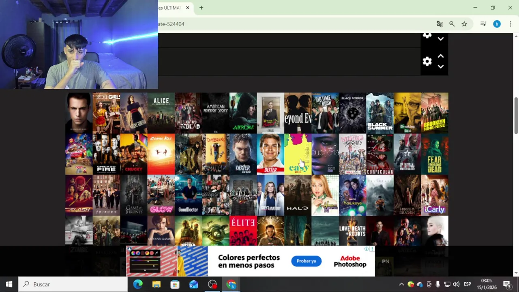Image resolution: width=519 pixels, height=292 pixels.
Task: Open the network icon in the system tray
Action: tap(447, 284)
